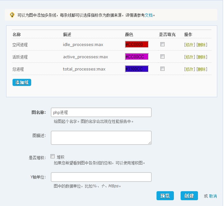Viewport: 224px width, 206px height.
Task: Focus the 图名称 name input field
Action: click(101, 112)
